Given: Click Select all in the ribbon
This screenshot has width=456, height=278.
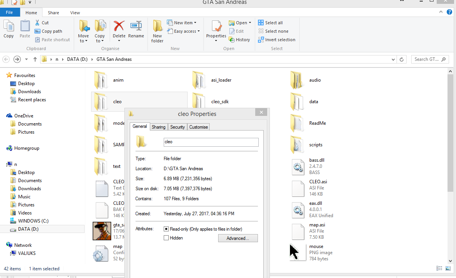Looking at the screenshot, I should pos(270,23).
